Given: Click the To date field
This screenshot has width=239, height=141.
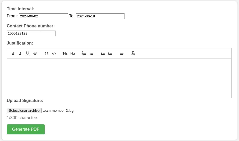Looking at the screenshot, I should [x=100, y=16].
